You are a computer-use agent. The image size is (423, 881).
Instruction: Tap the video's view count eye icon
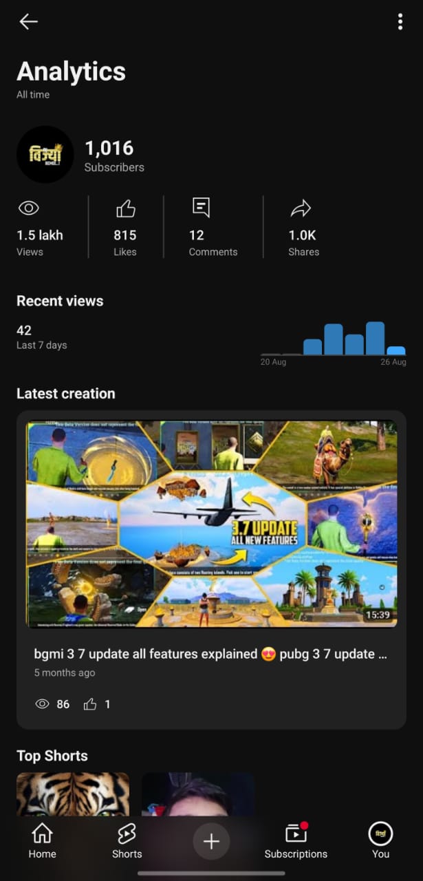[x=42, y=704]
